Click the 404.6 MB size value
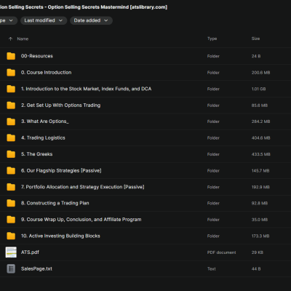Screen dimensions: 291x291 point(260,138)
